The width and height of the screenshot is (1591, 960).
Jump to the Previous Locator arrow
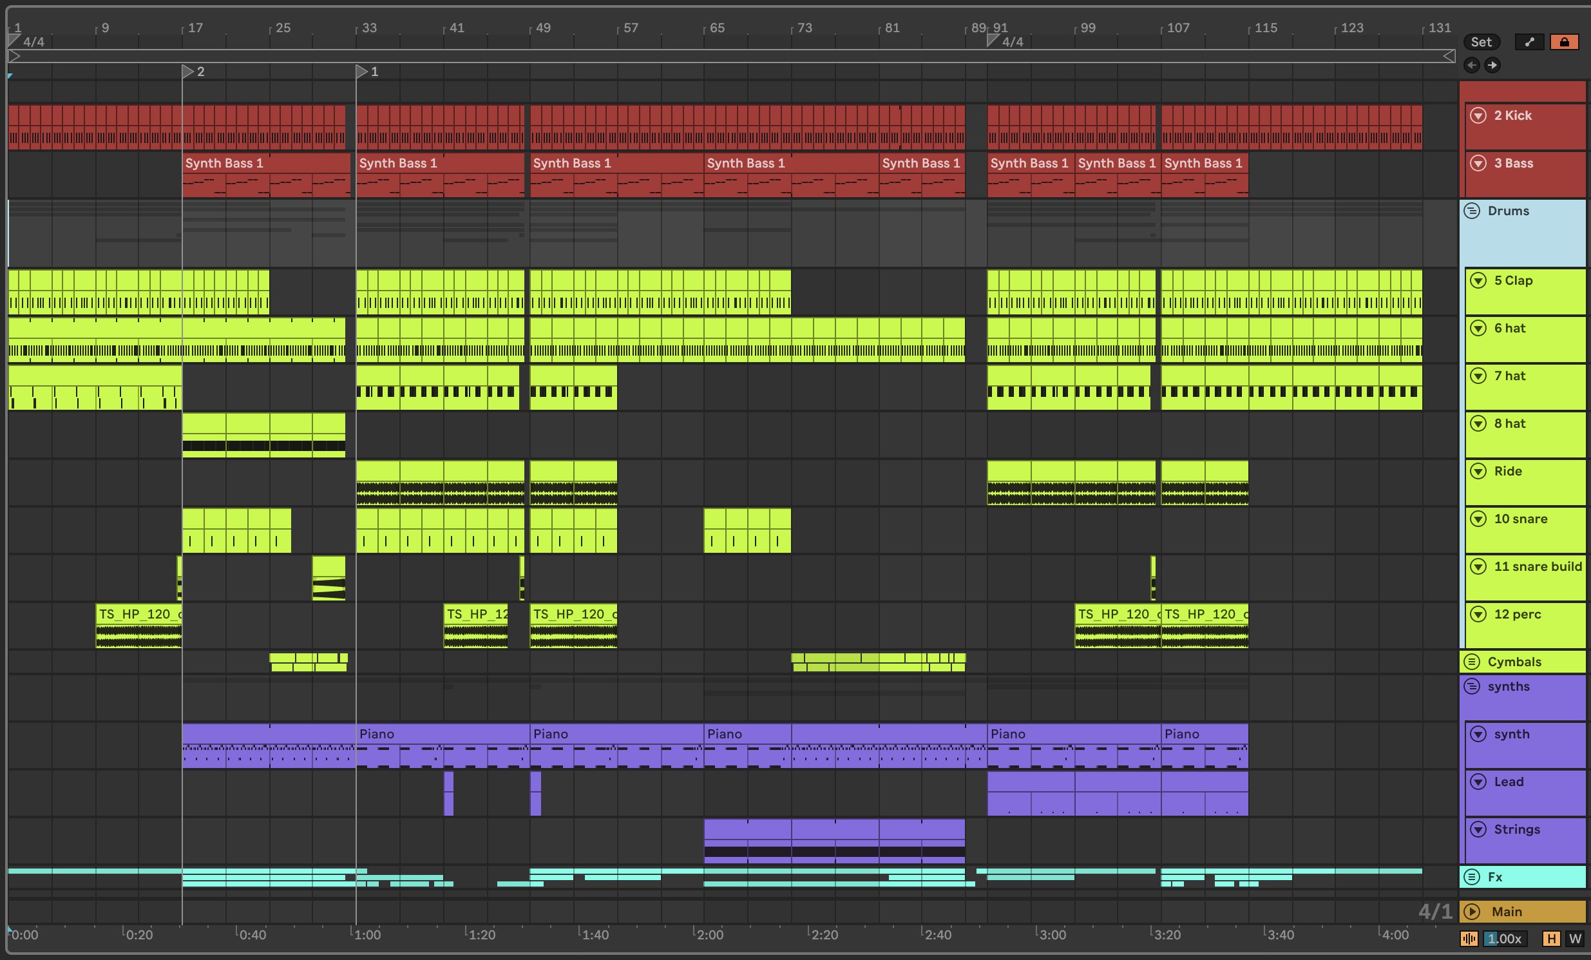pos(1472,64)
